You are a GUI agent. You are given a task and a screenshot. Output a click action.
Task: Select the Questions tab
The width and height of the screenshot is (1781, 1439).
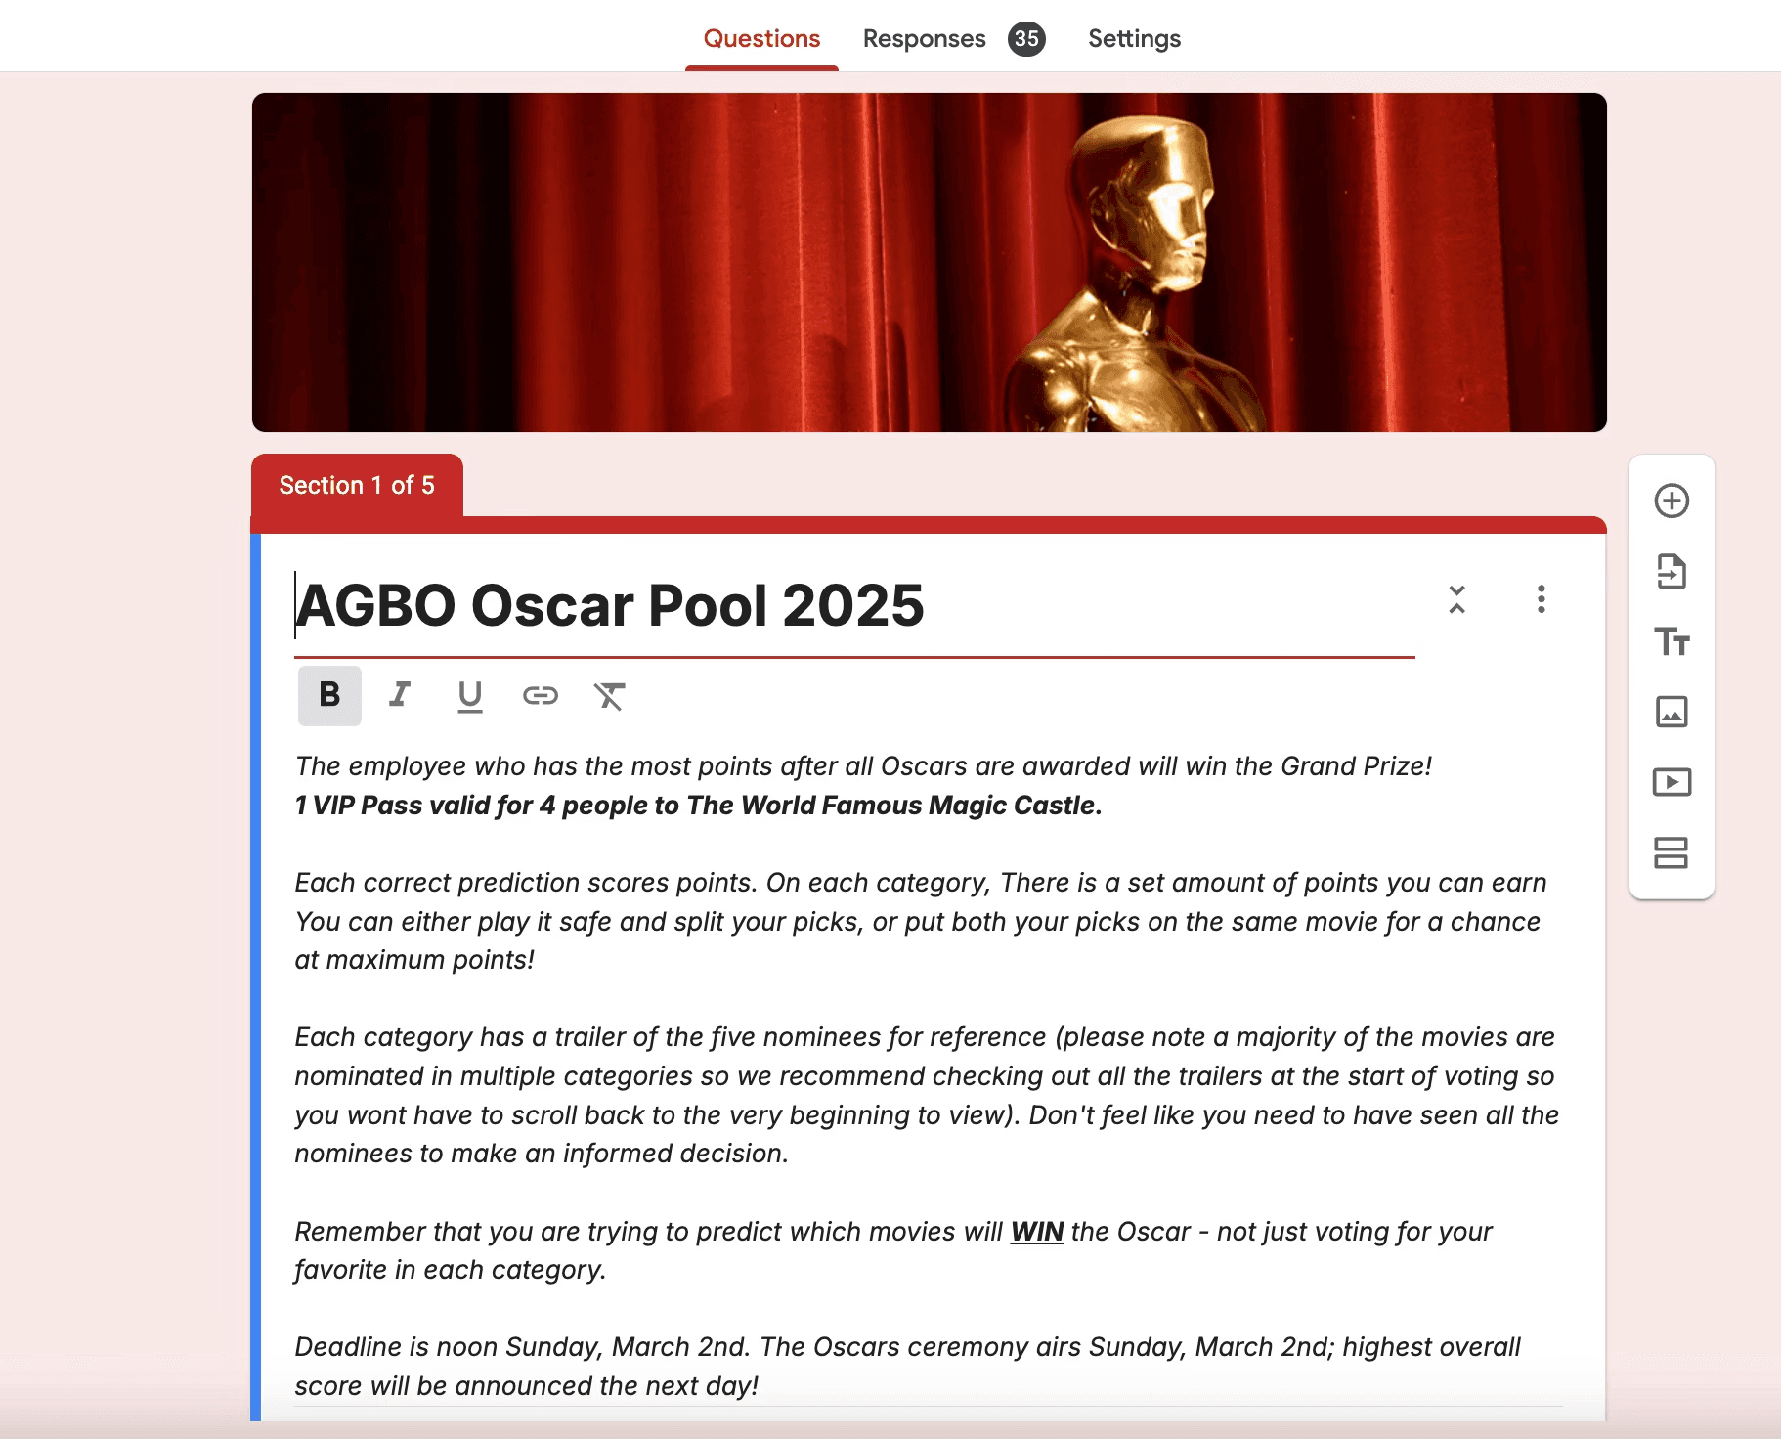(761, 38)
